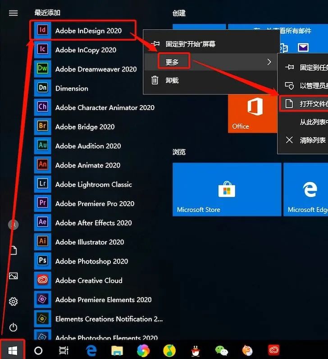The width and height of the screenshot is (328, 359).
Task: Open Adobe Dreamweaver 2020 icon
Action: 42,69
